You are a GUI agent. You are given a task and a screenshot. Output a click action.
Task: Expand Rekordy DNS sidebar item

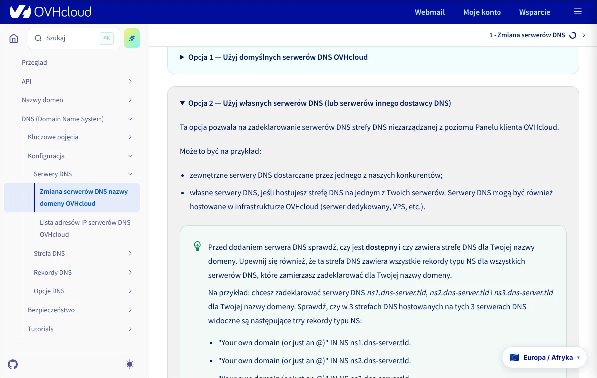(83, 272)
